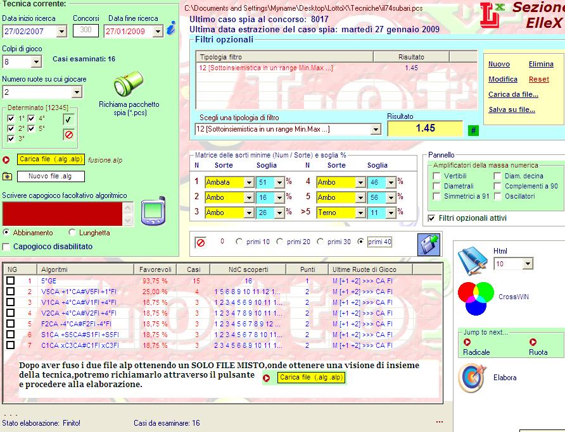
Task: Click the red prohibition icon beside primi options
Action: click(x=201, y=242)
